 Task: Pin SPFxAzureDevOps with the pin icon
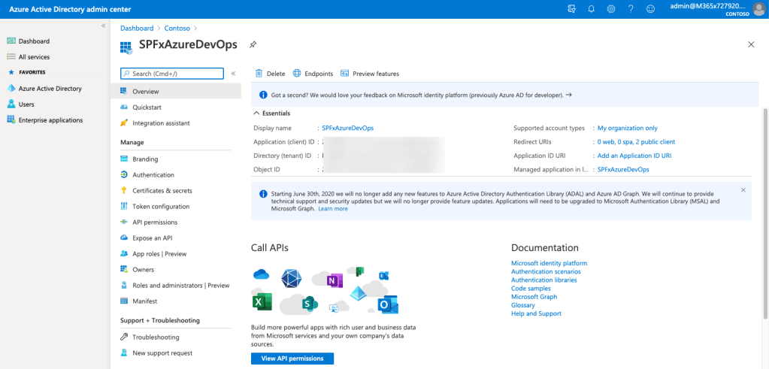click(253, 45)
